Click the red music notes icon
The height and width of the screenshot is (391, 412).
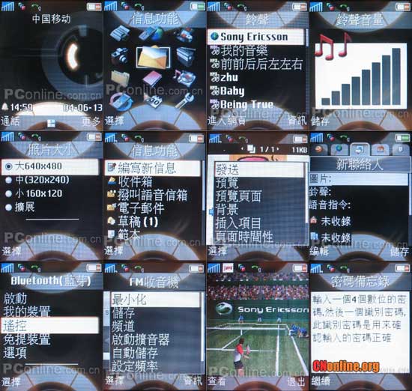(333, 46)
